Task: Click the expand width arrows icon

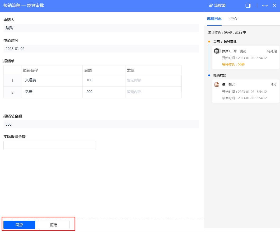Action: click(265, 6)
